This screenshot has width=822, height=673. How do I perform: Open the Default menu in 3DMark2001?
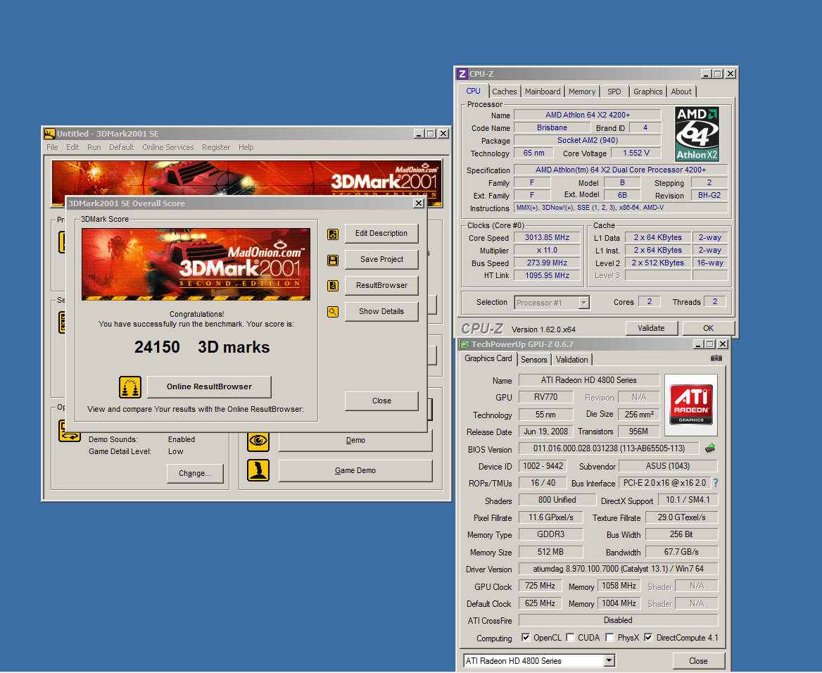tap(121, 147)
